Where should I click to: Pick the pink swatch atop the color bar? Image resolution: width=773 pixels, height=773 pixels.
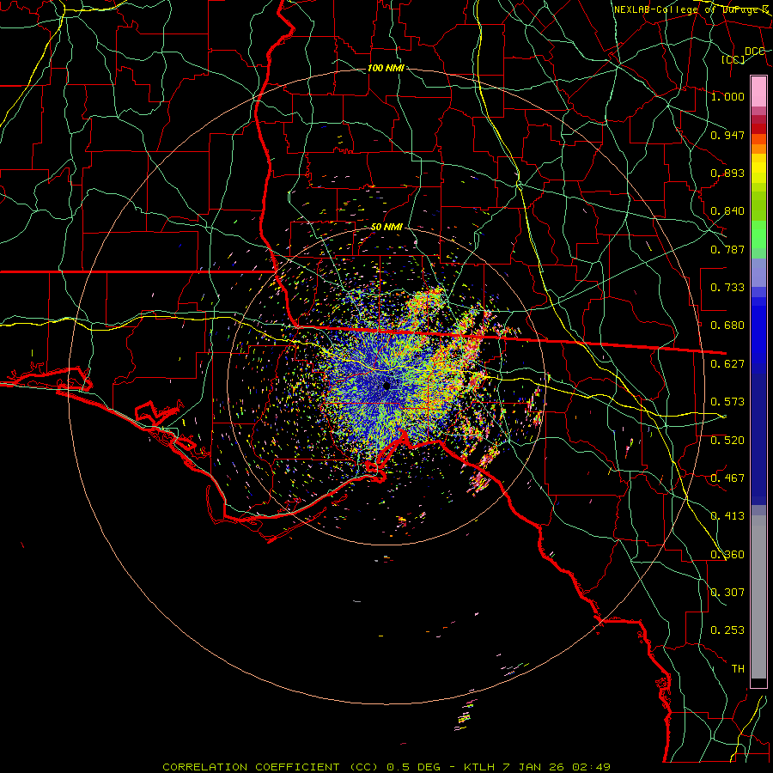click(x=758, y=91)
